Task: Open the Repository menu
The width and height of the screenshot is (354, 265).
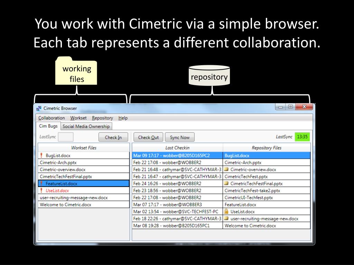Action: coord(102,118)
